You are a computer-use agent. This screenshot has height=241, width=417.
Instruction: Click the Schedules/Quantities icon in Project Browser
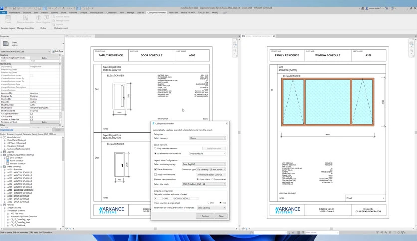[5, 155]
